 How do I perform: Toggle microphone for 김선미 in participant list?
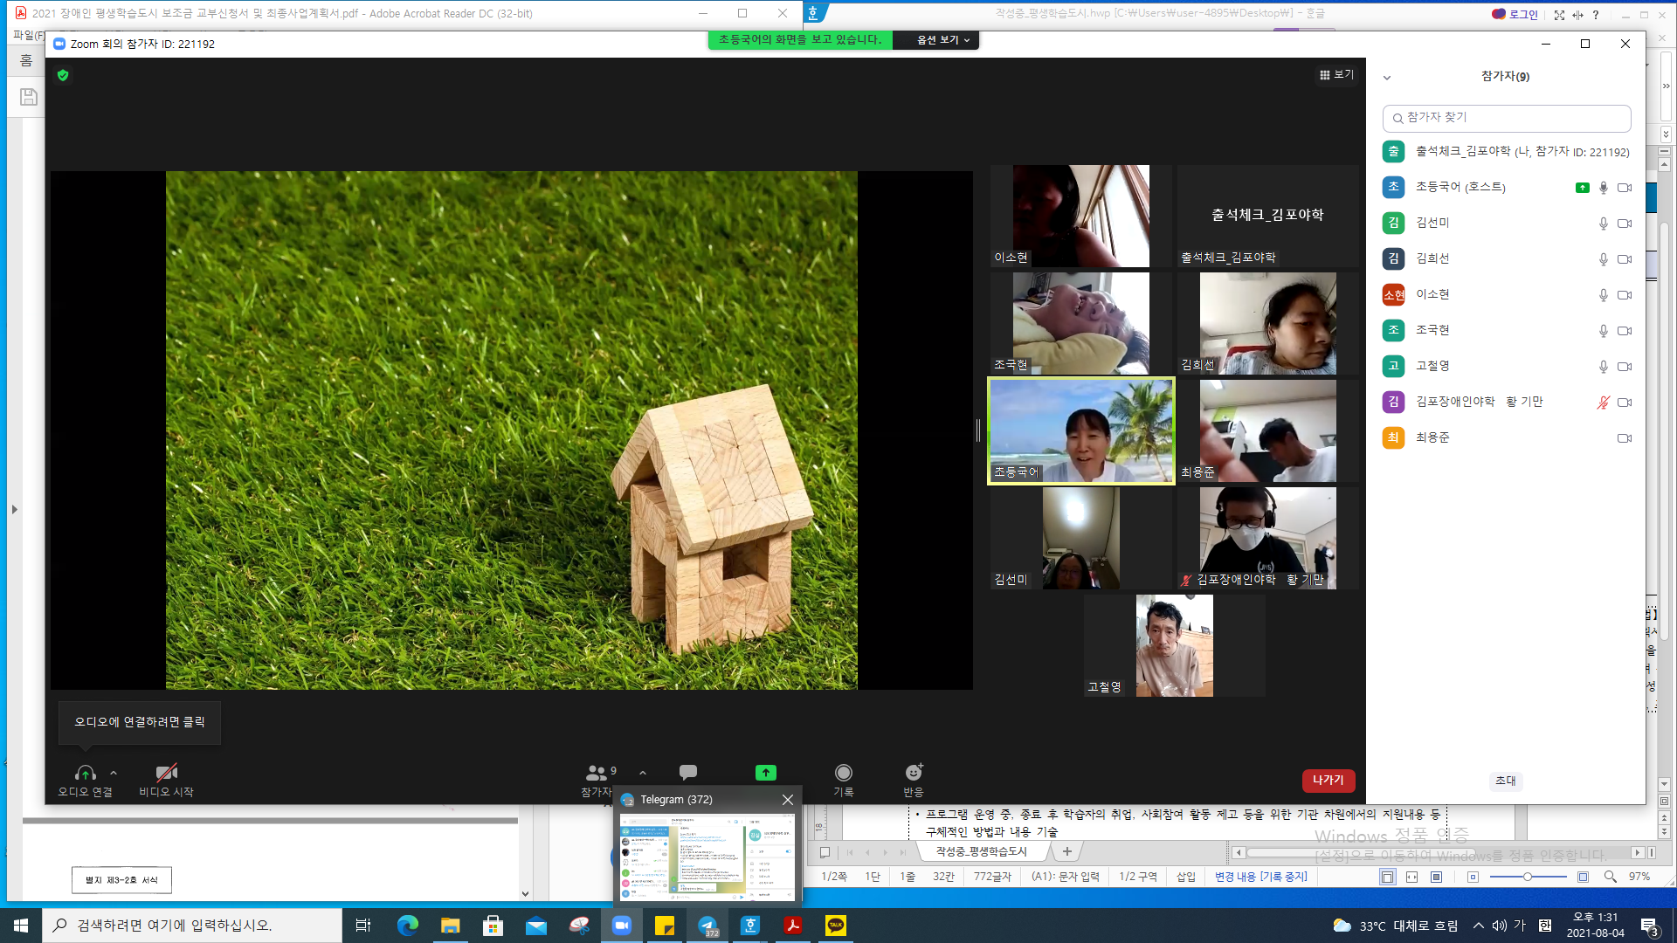pyautogui.click(x=1604, y=224)
